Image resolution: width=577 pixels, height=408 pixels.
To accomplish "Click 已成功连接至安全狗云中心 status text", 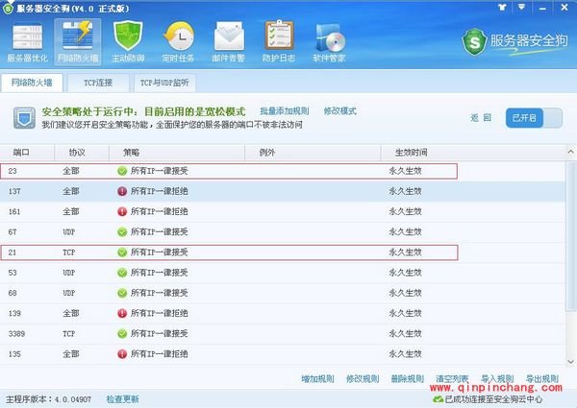I will 493,398.
